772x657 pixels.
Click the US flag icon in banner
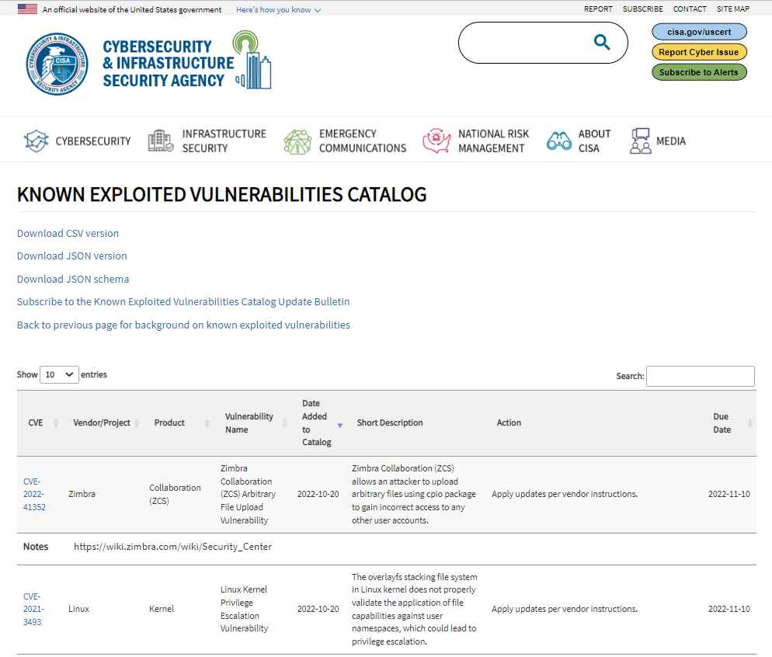click(28, 9)
